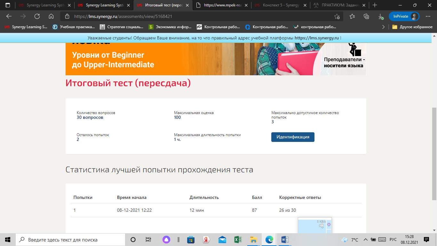Image resolution: width=437 pixels, height=246 pixels.
Task: Open the InPrivate profile button
Action: pos(404,16)
